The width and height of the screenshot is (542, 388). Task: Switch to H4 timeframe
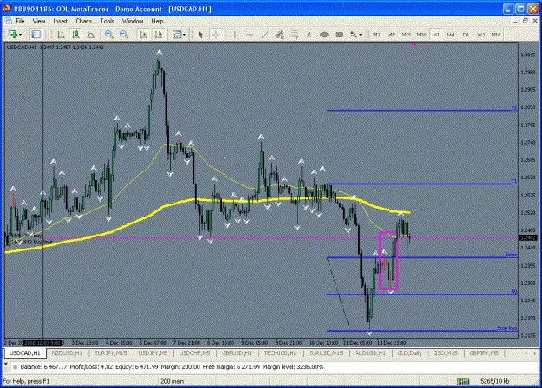coord(451,35)
